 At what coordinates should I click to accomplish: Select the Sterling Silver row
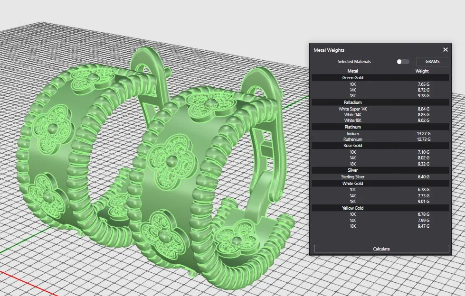(x=353, y=177)
